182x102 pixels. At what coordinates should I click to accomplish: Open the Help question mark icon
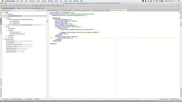[66, 6]
